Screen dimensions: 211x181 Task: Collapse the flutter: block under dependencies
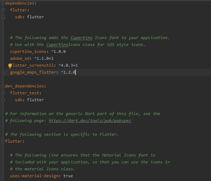3,10
